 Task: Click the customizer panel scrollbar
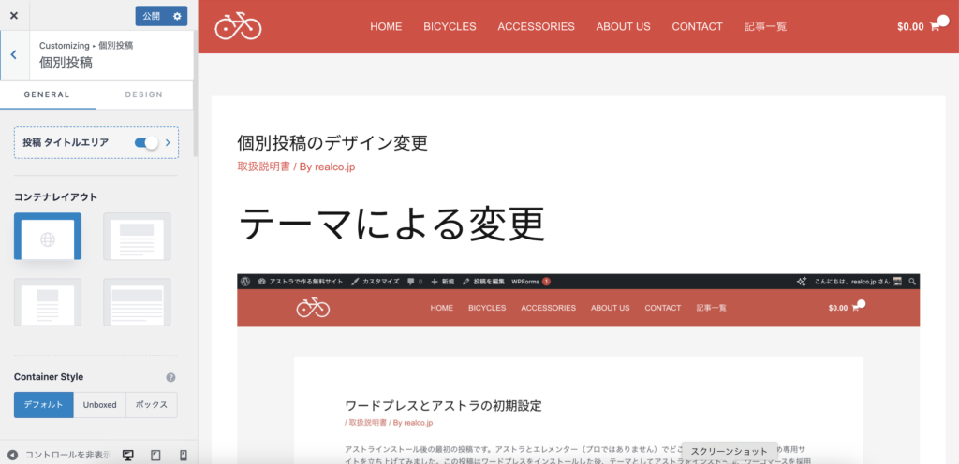[196, 95]
